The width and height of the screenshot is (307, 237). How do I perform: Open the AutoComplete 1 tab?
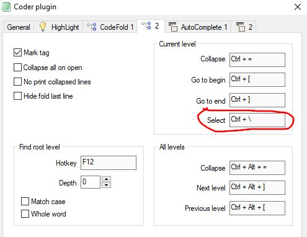pyautogui.click(x=198, y=27)
